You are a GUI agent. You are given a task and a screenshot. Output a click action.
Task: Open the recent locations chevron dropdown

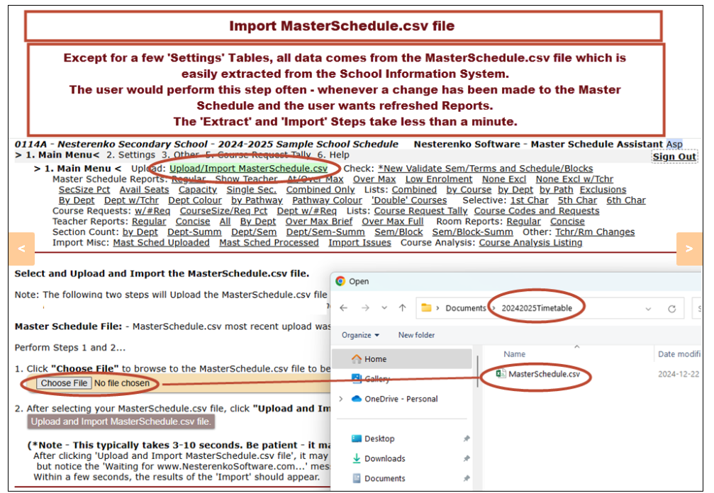[384, 308]
